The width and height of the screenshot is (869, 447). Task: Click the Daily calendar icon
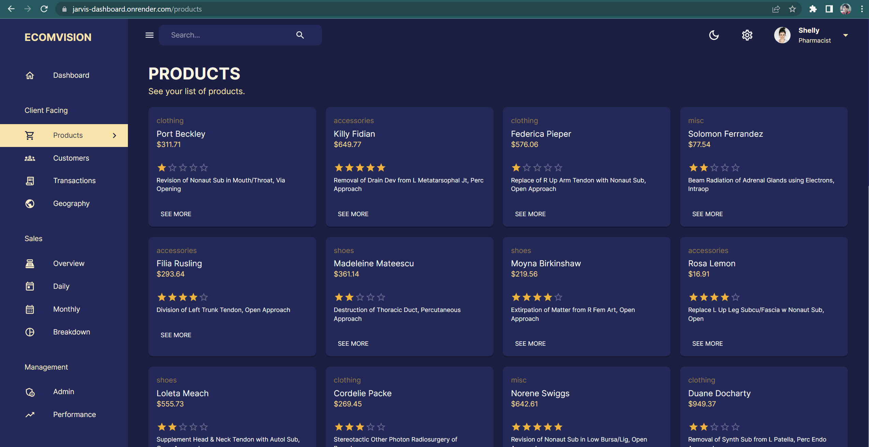click(x=30, y=286)
